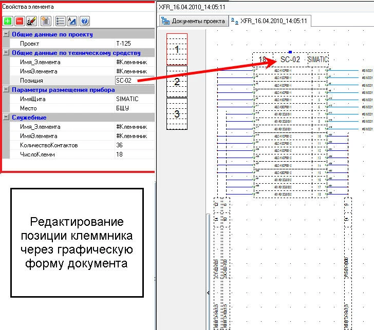Edit the Позиция value SC-02
This screenshot has width=374, height=330.
point(134,81)
